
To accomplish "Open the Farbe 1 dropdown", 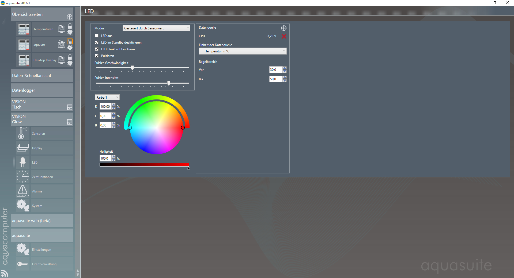I will tap(107, 97).
